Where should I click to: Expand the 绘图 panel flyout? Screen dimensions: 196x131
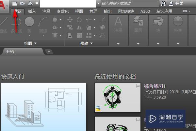click(x=30, y=43)
